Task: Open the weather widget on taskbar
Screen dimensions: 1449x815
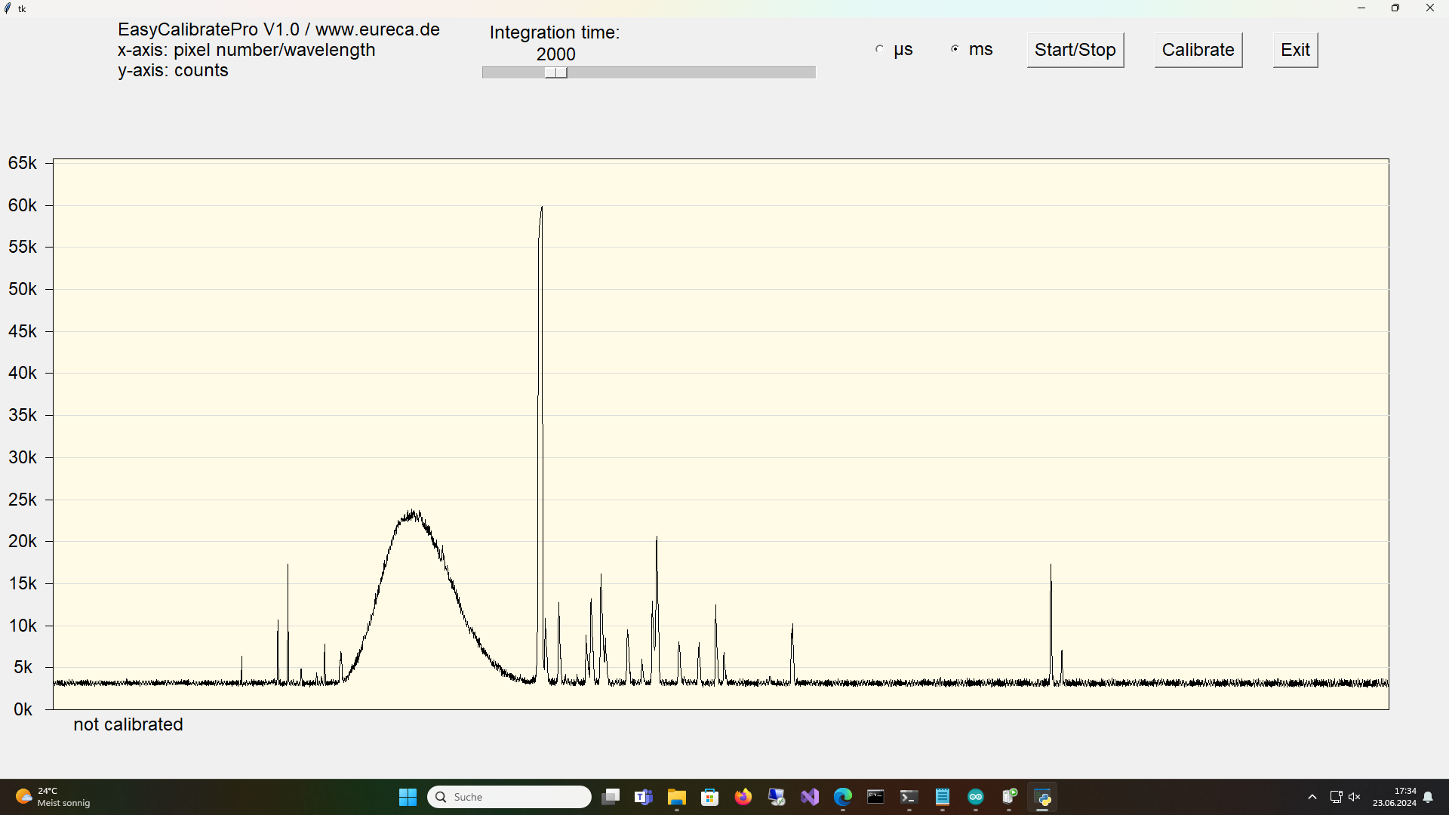Action: [x=53, y=797]
